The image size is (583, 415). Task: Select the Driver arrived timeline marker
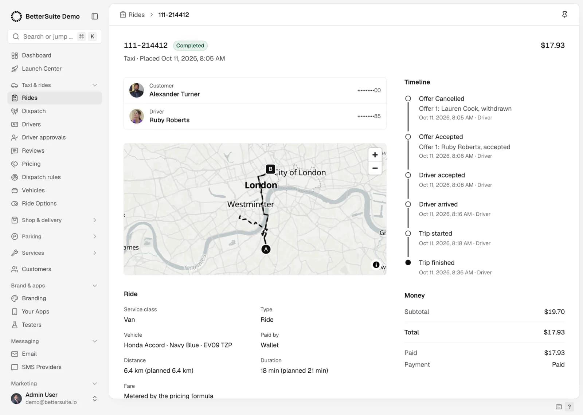(x=408, y=204)
